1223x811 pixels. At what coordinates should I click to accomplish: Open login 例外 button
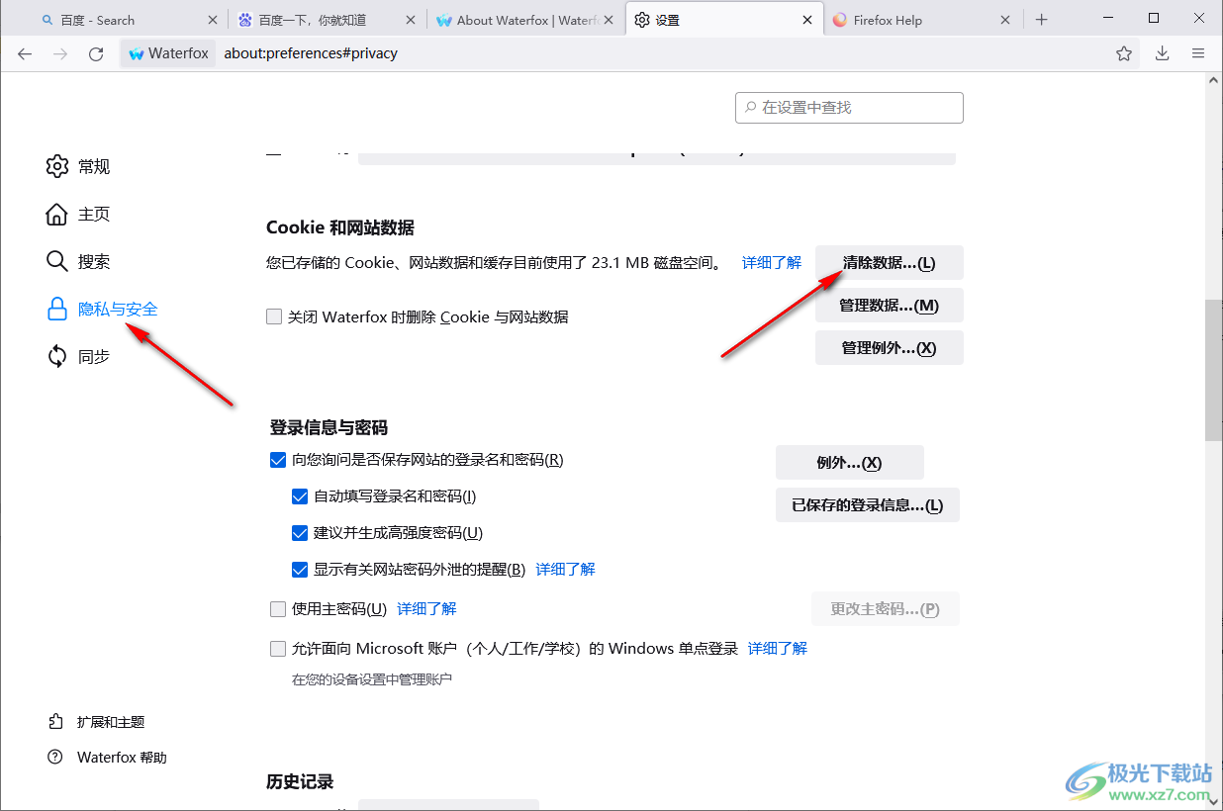850,463
